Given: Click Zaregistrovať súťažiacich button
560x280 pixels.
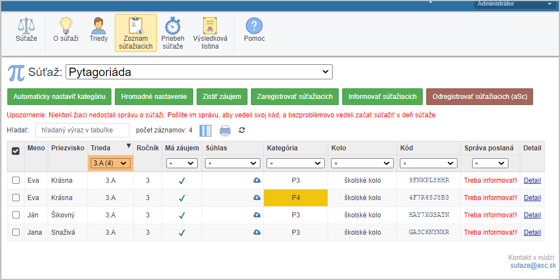Looking at the screenshot, I should point(295,97).
